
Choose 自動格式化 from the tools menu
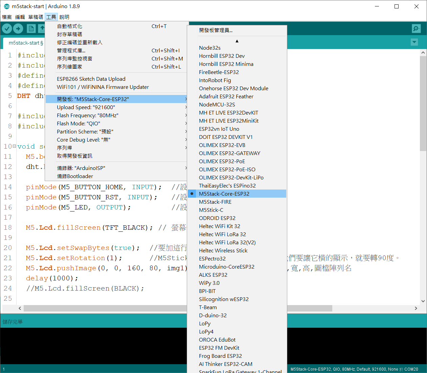coord(116,26)
